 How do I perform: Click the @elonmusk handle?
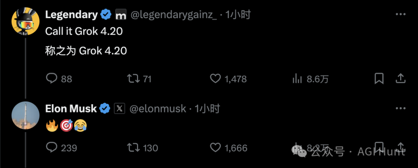coord(157,109)
